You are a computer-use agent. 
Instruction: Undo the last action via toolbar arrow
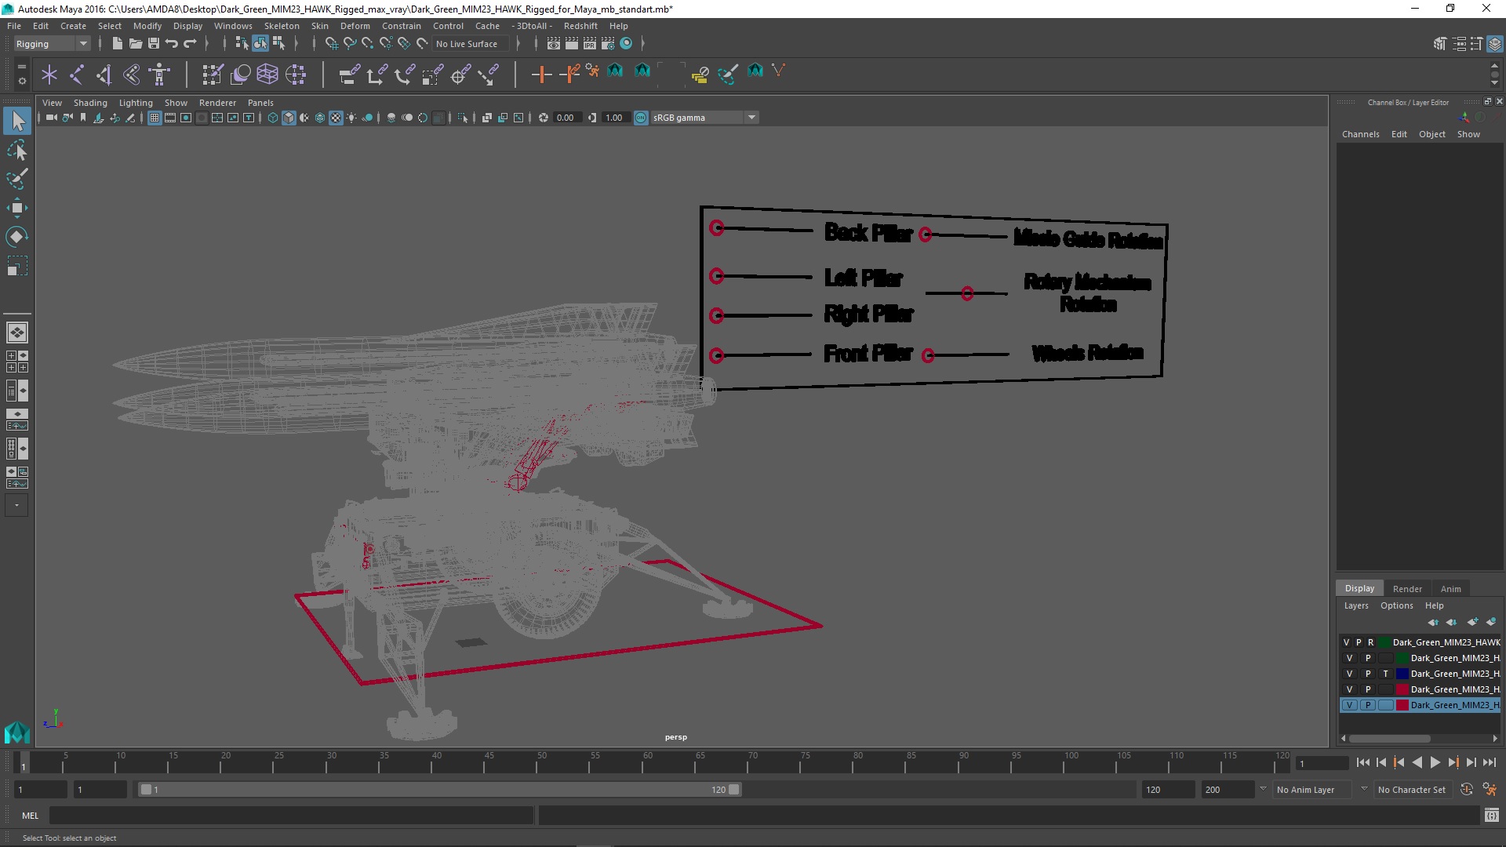click(172, 44)
